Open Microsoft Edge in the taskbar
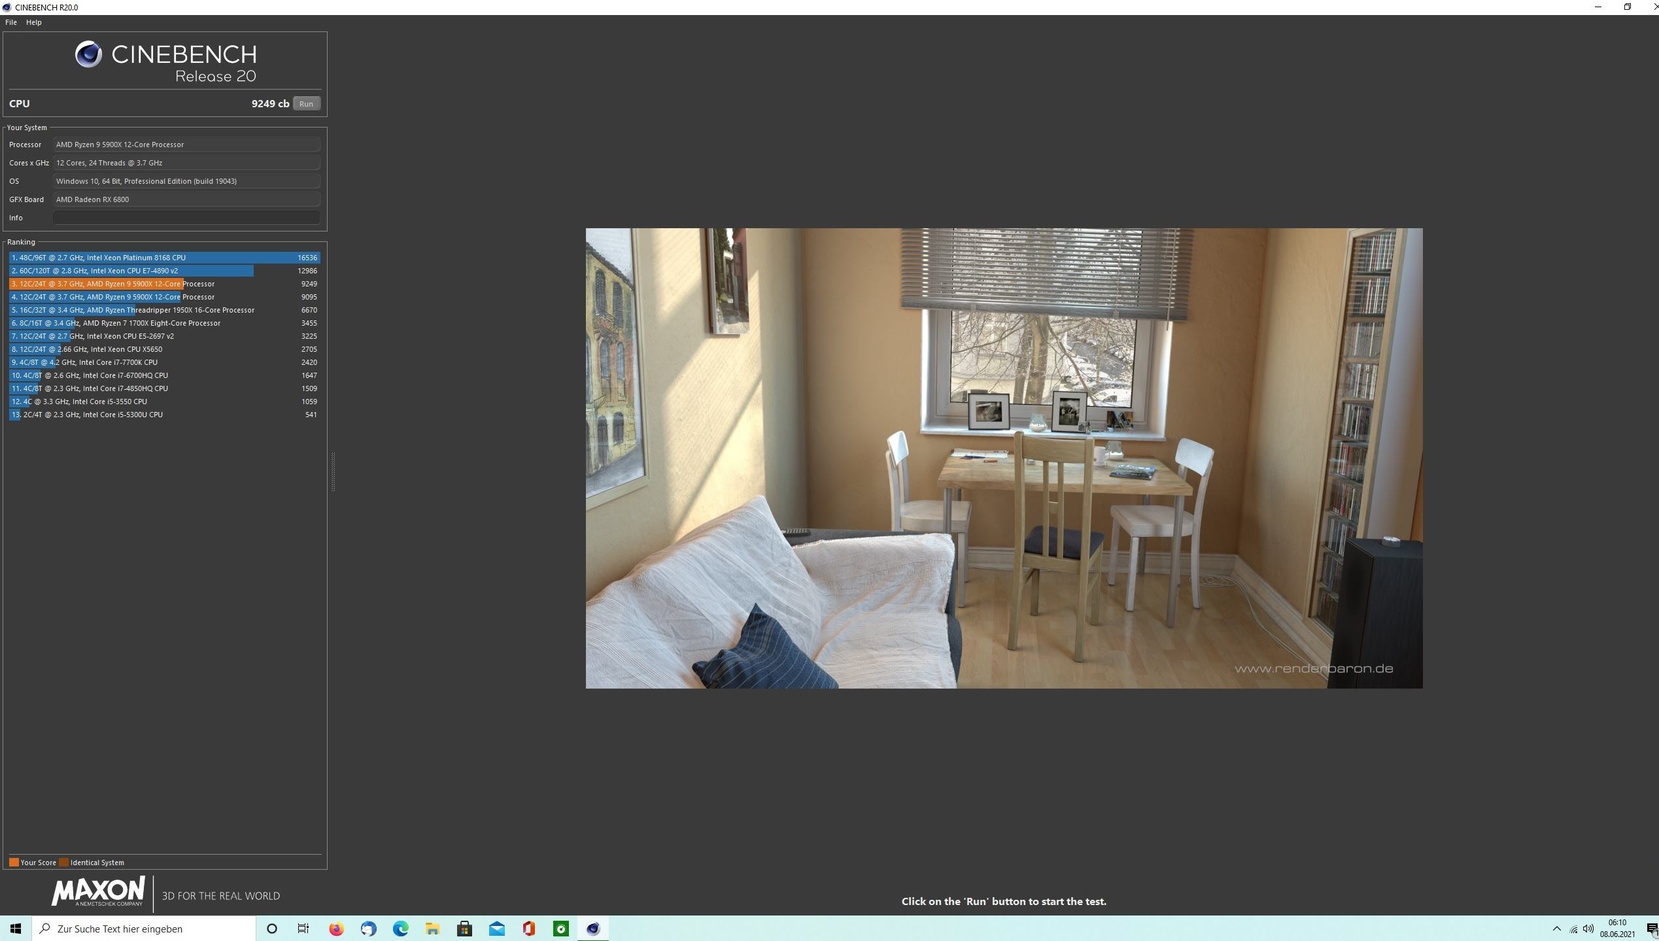 coord(400,929)
